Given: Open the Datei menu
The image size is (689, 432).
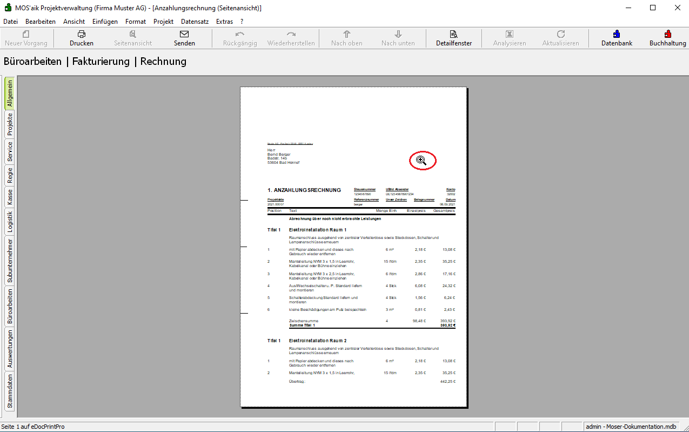Looking at the screenshot, I should [11, 22].
